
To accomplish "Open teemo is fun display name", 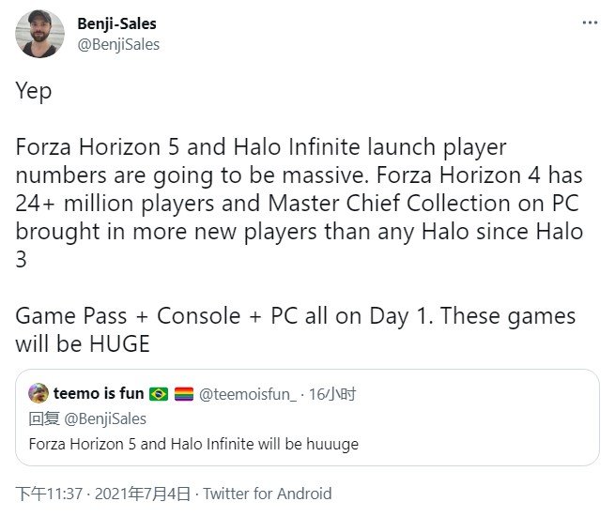I will 99,393.
